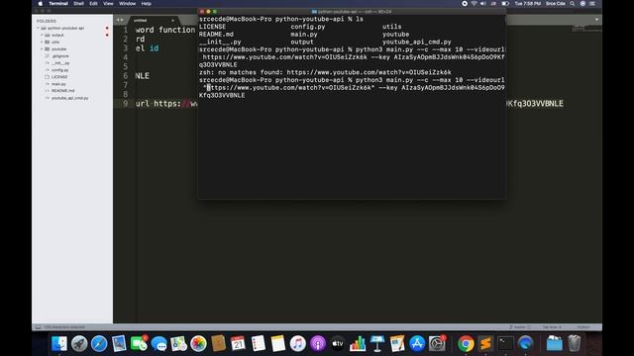The width and height of the screenshot is (634, 356).
Task: Open FaceTime from the dock
Action: coord(139,343)
